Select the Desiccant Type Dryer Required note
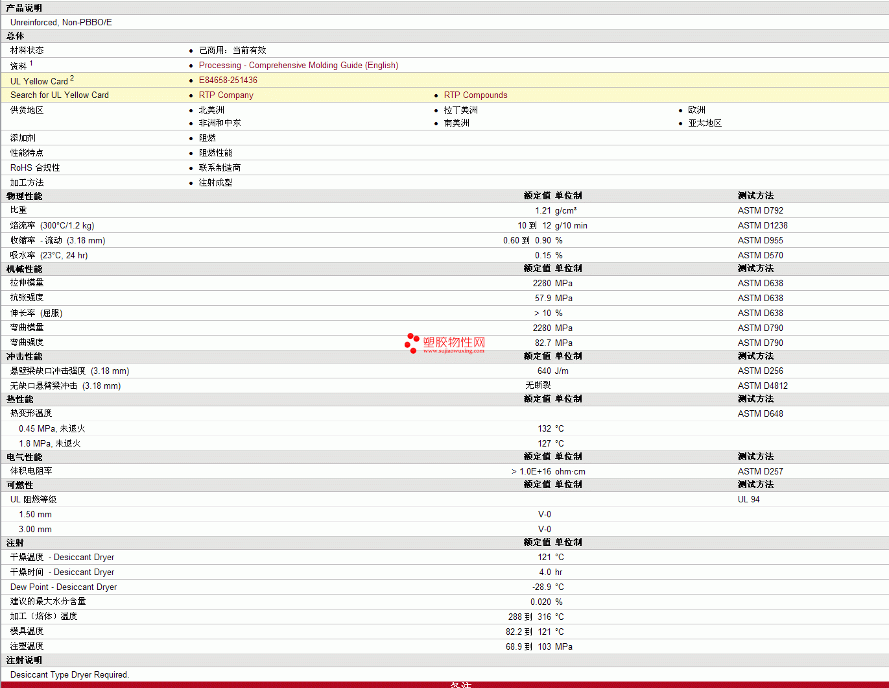 point(69,675)
